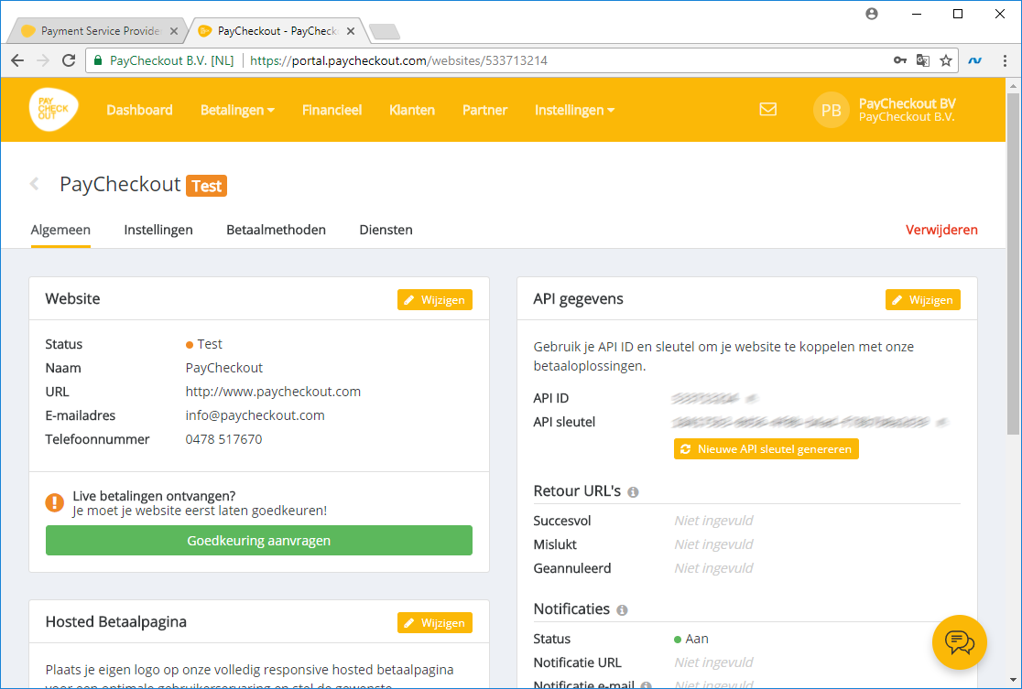Bookmark page with the star icon
This screenshot has width=1022, height=689.
(x=946, y=60)
